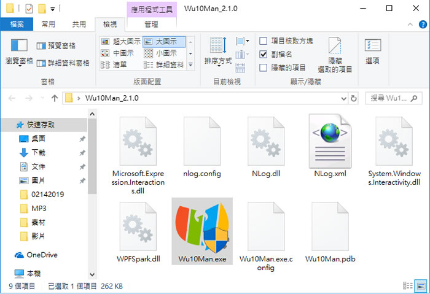Expand address bar history dropdown

[x=343, y=98]
